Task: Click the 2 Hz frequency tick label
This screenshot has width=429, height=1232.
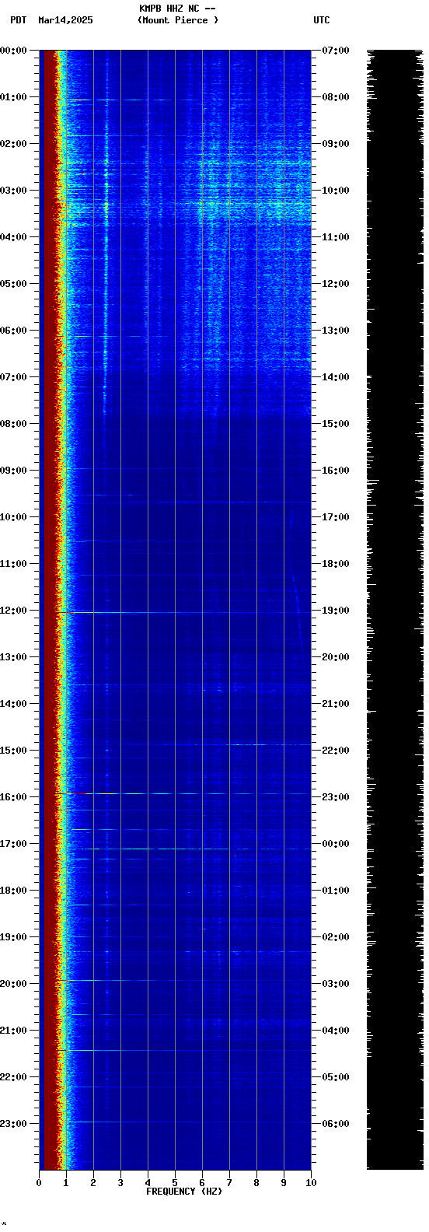Action: pos(93,1183)
